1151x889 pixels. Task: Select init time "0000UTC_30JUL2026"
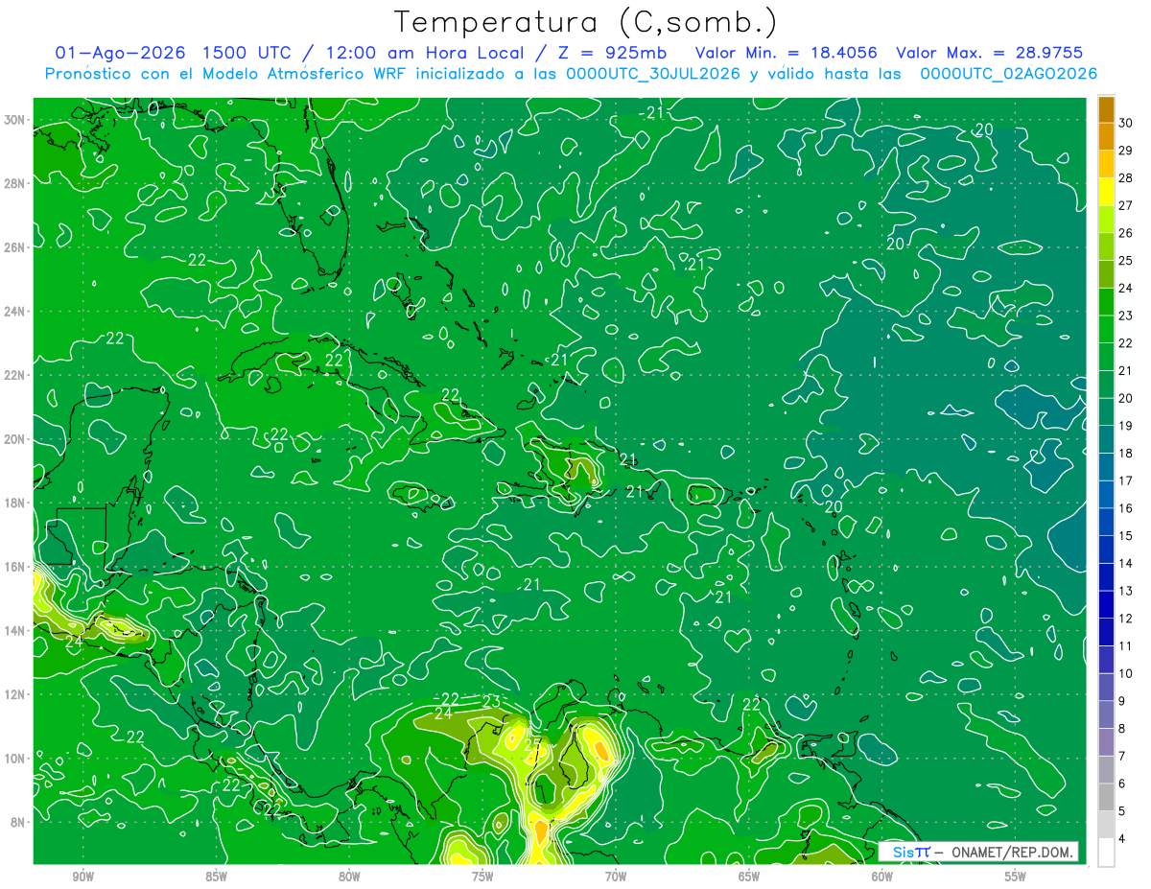point(653,74)
